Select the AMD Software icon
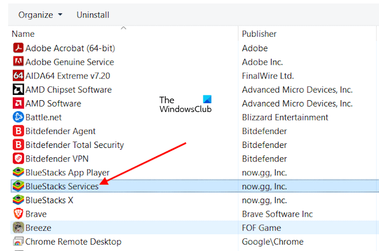 [17, 104]
